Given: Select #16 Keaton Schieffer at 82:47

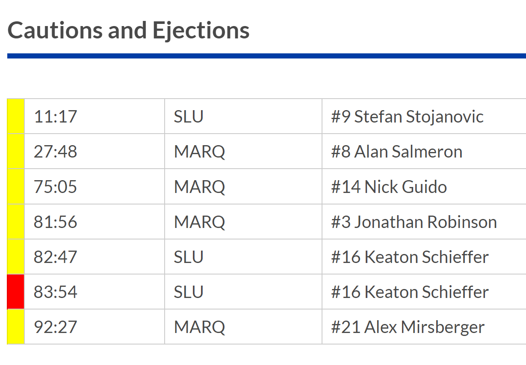Looking at the screenshot, I should [410, 257].
